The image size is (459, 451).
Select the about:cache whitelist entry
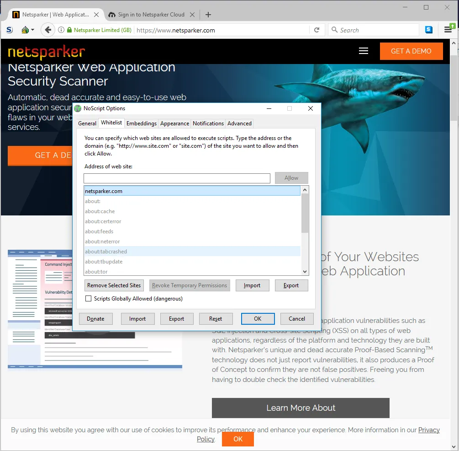coord(192,211)
